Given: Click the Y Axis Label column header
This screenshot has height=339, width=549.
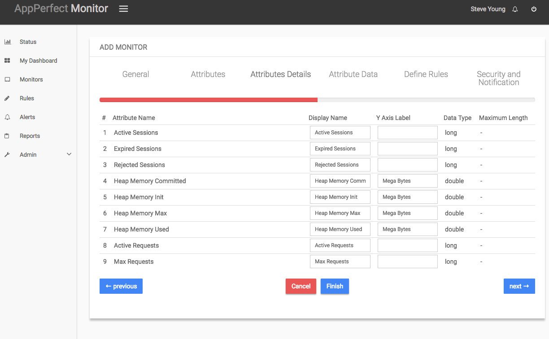Looking at the screenshot, I should coord(393,118).
